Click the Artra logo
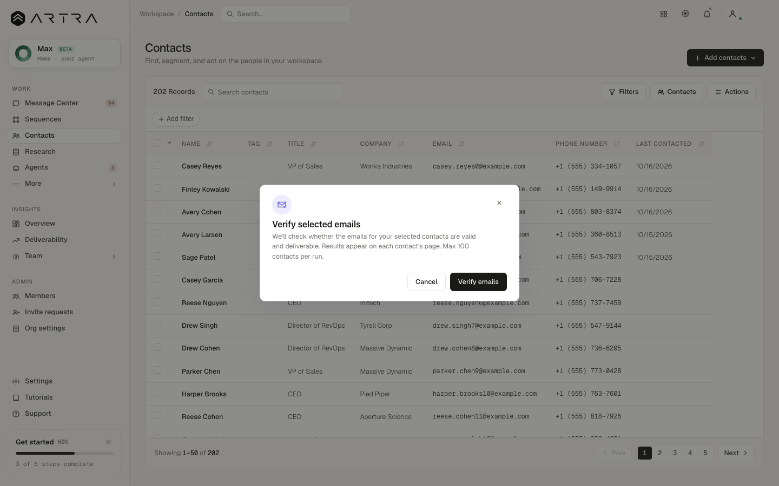This screenshot has width=779, height=486. [x=54, y=18]
